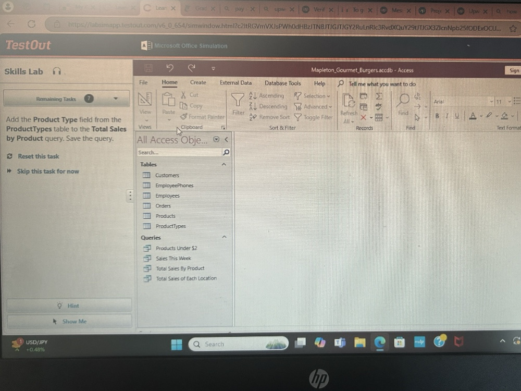Open Windows Start menu
The width and height of the screenshot is (521, 391).
(177, 344)
